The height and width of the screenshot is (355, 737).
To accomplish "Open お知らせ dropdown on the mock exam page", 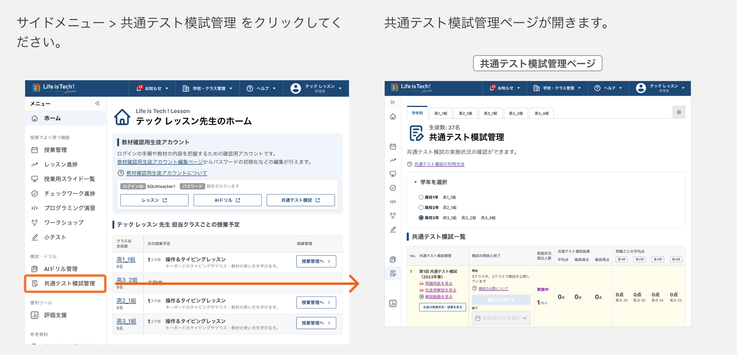I will pos(505,88).
